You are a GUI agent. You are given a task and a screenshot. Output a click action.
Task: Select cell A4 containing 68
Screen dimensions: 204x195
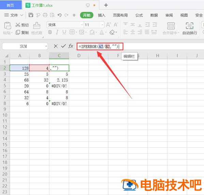coord(20,80)
